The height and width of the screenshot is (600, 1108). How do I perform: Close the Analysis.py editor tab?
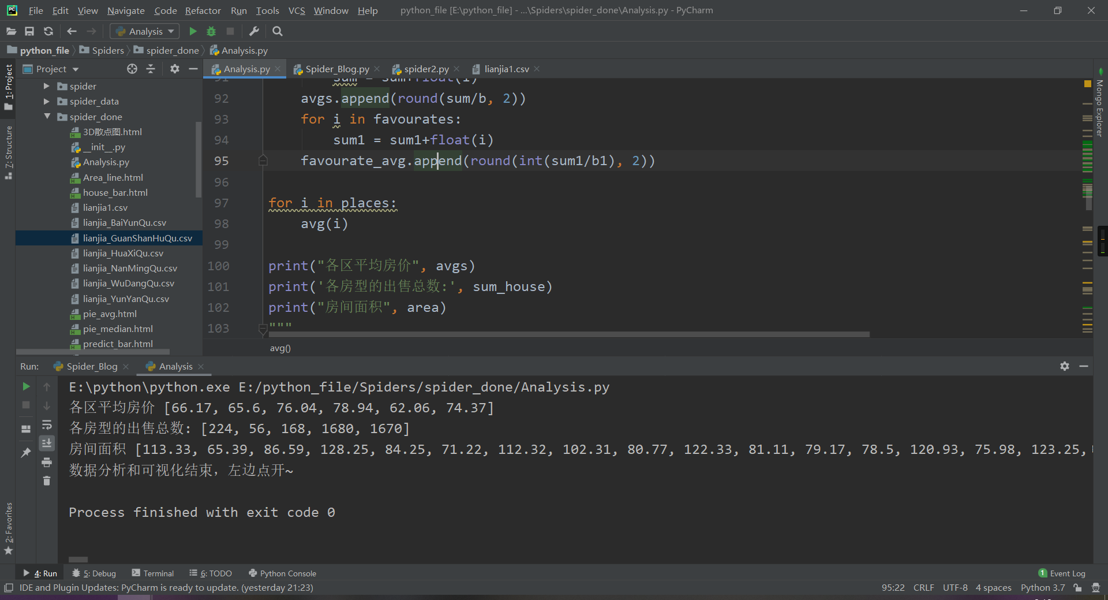point(278,69)
